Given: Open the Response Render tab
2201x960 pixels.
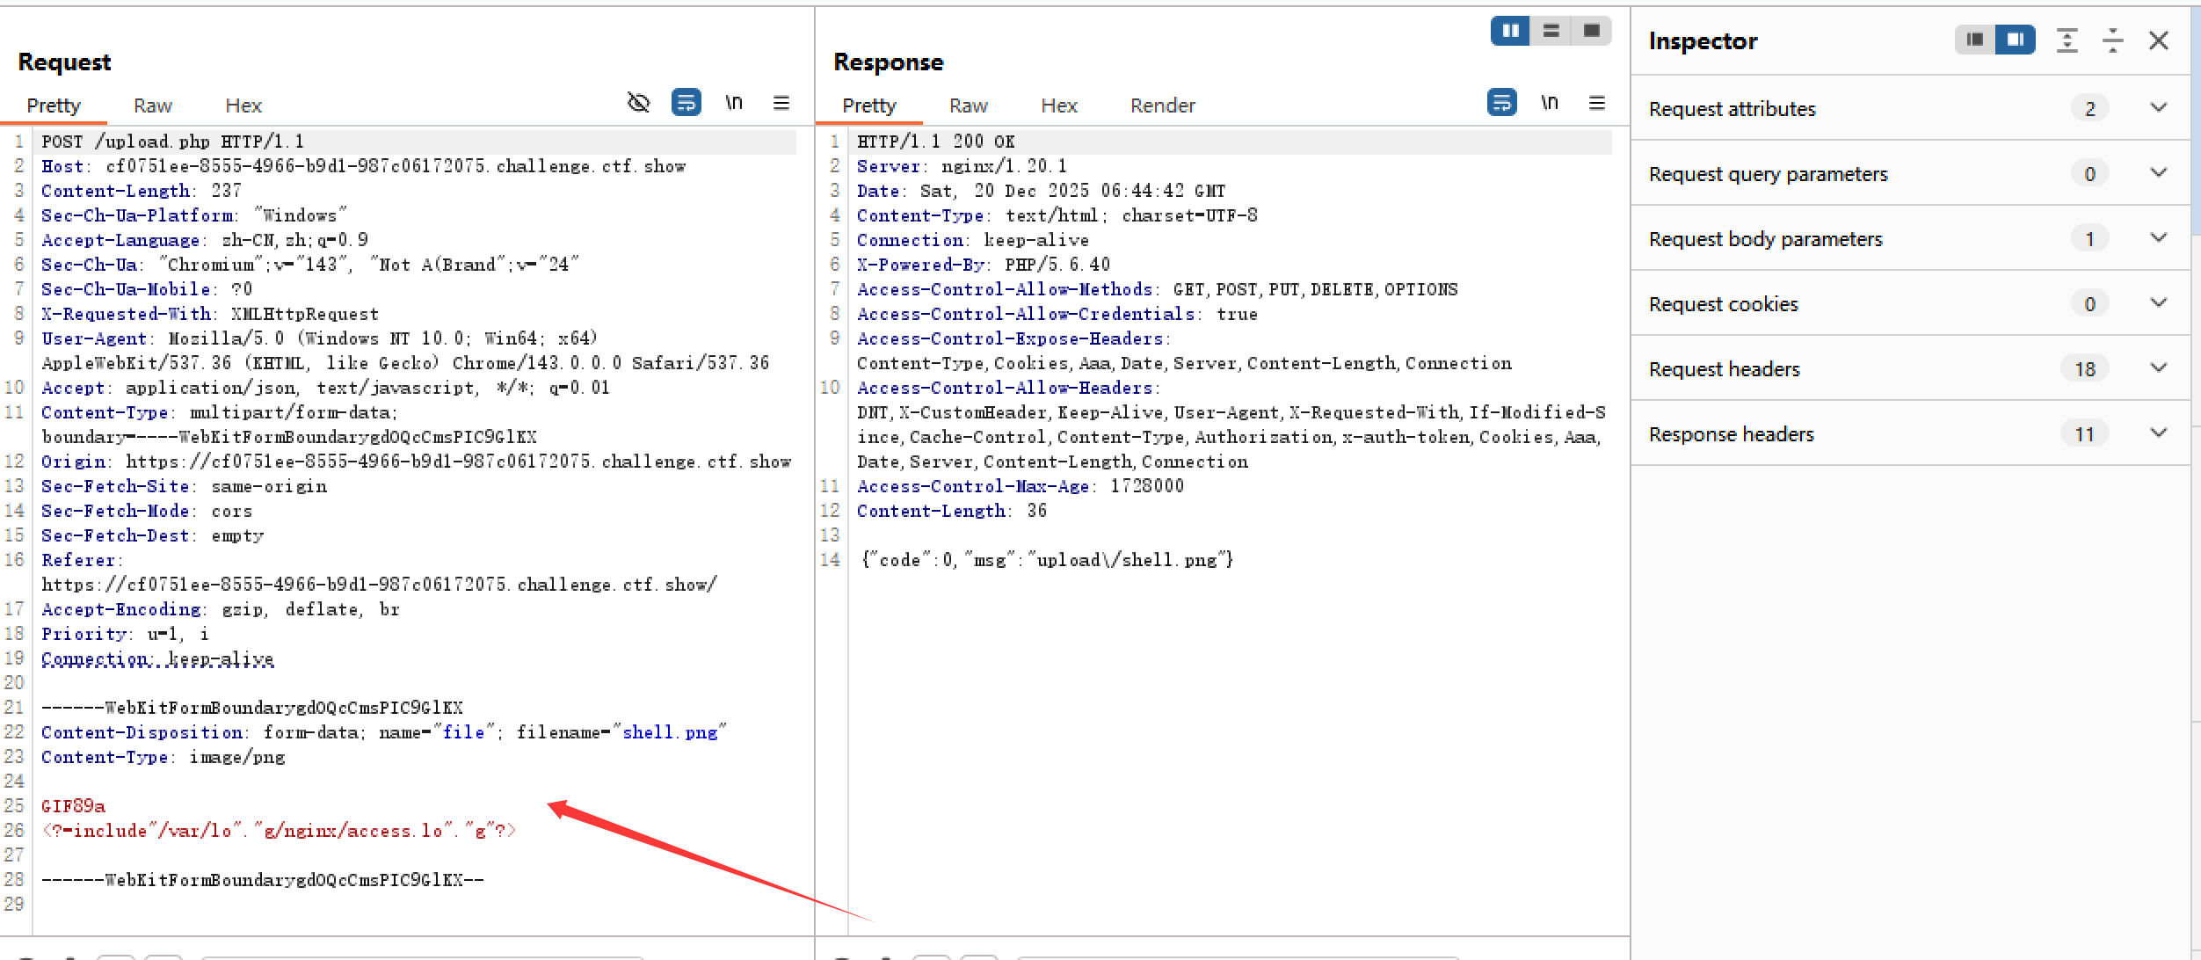Looking at the screenshot, I should tap(1162, 105).
